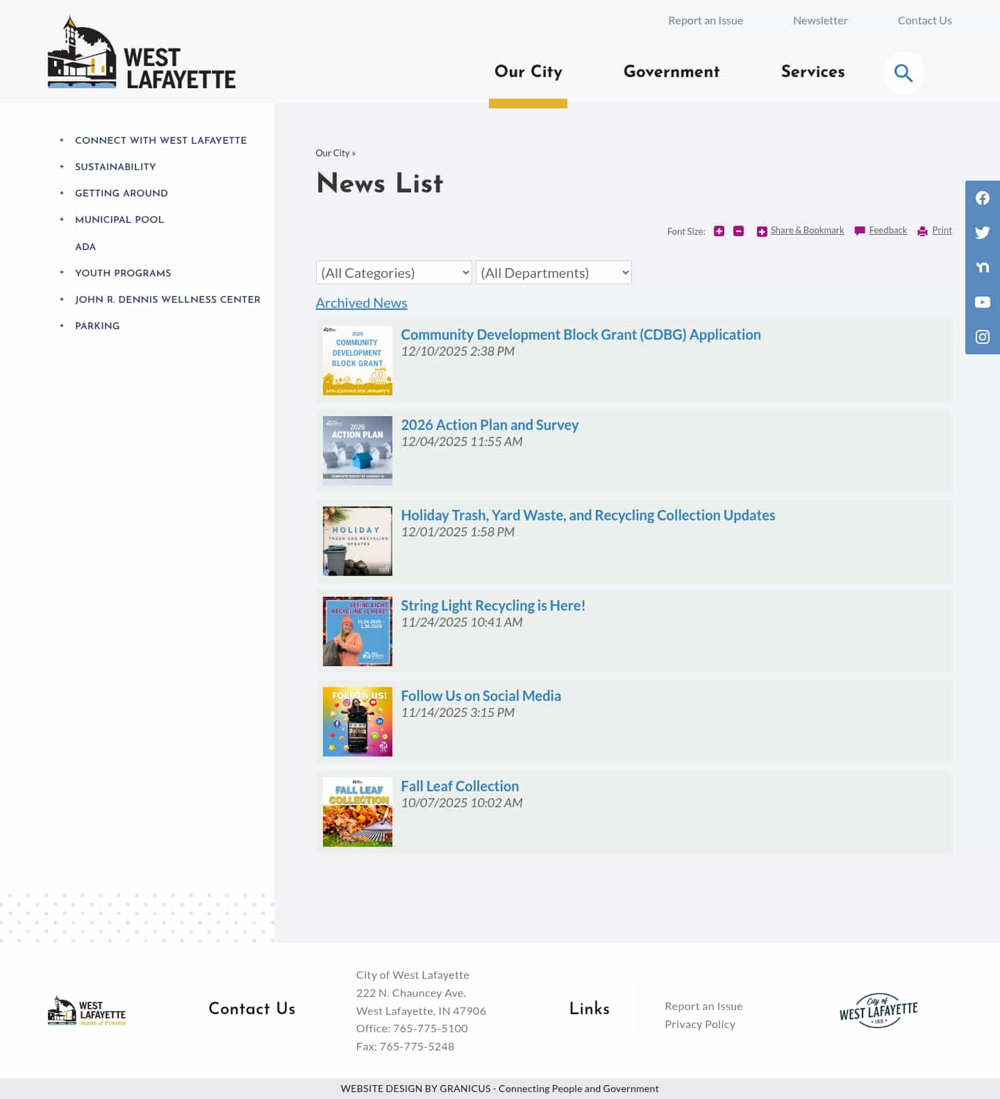Screen dimensions: 1000x1099
Task: Select Getting Around in the side menu
Action: tap(122, 193)
